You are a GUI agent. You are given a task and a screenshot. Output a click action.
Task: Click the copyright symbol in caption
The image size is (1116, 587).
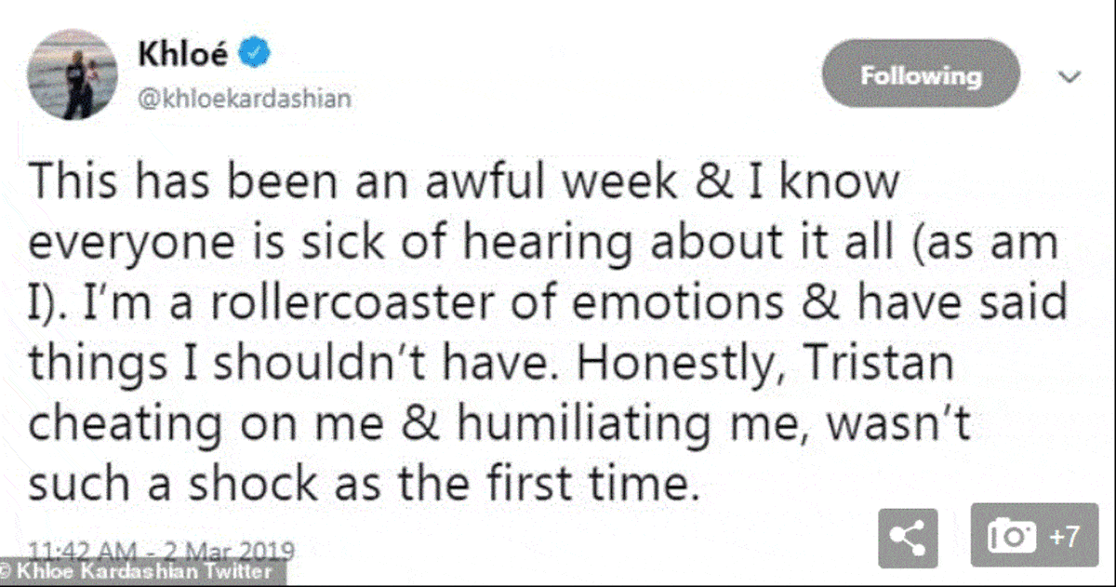point(7,571)
